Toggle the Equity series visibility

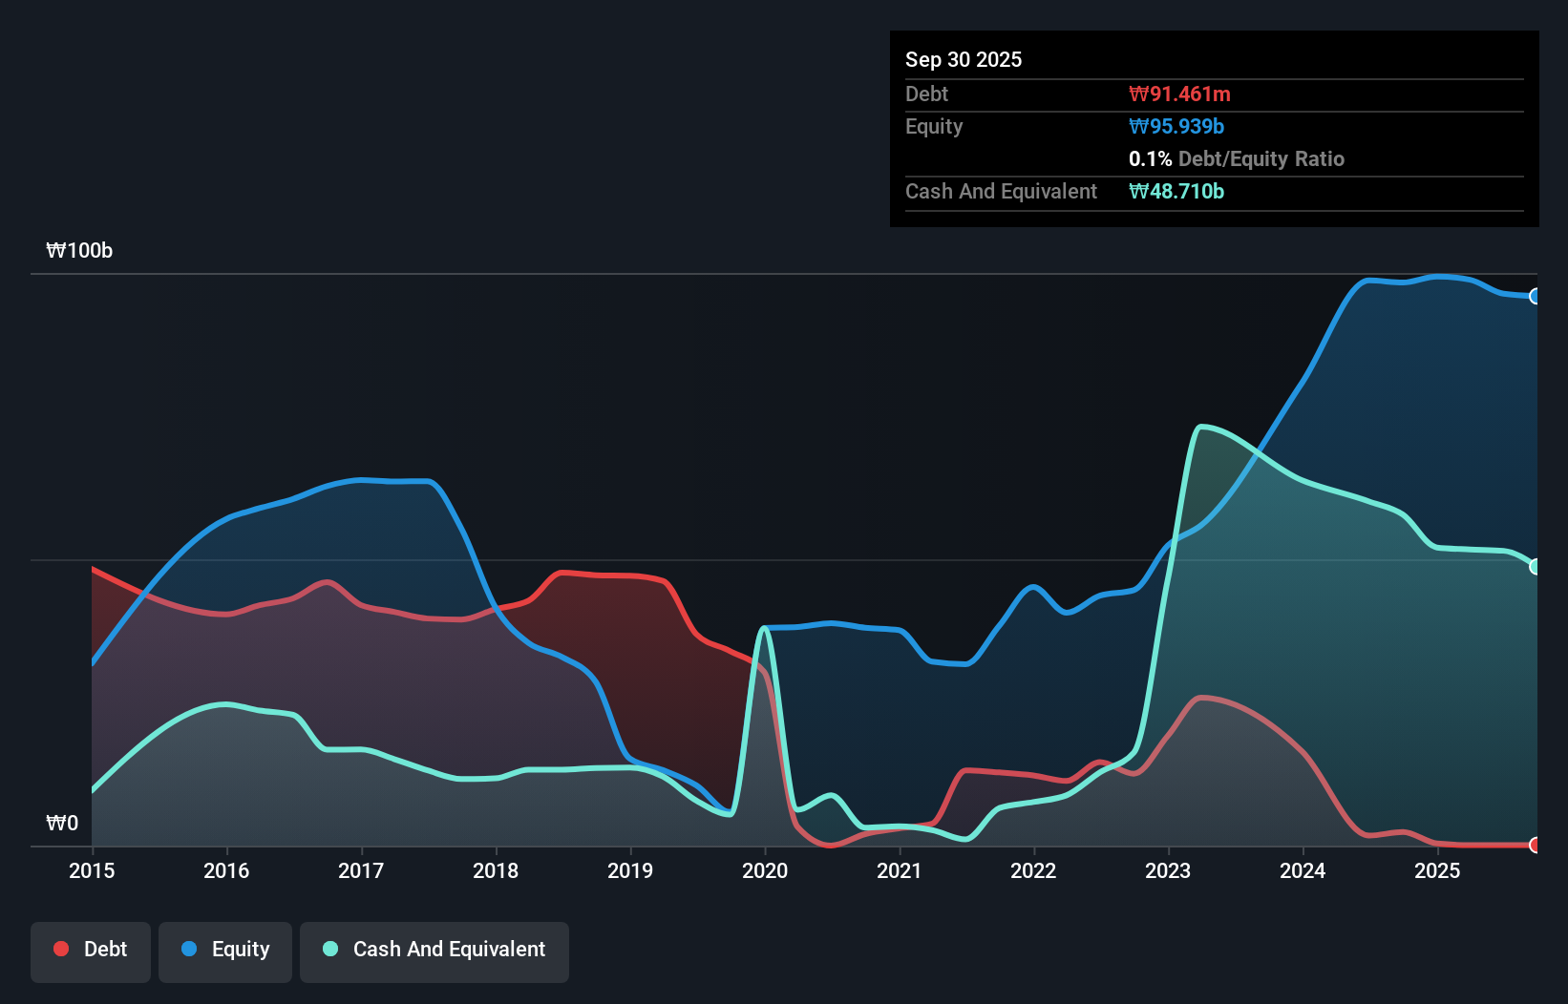tap(224, 950)
